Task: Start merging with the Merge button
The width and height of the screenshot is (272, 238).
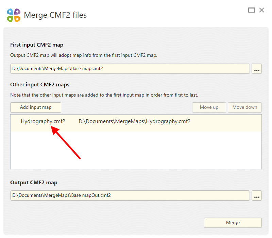Action: click(233, 223)
